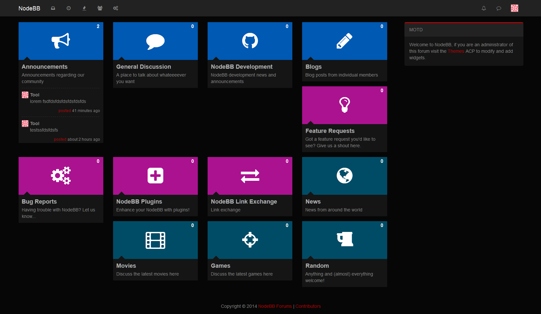
Task: Open Popular topics flame icon
Action: [84, 8]
